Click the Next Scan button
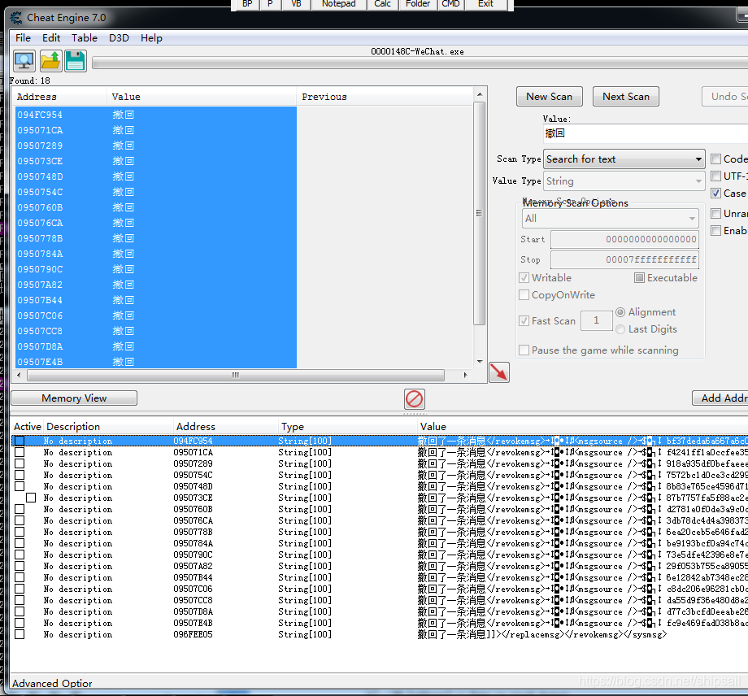The width and height of the screenshot is (748, 696). (626, 97)
